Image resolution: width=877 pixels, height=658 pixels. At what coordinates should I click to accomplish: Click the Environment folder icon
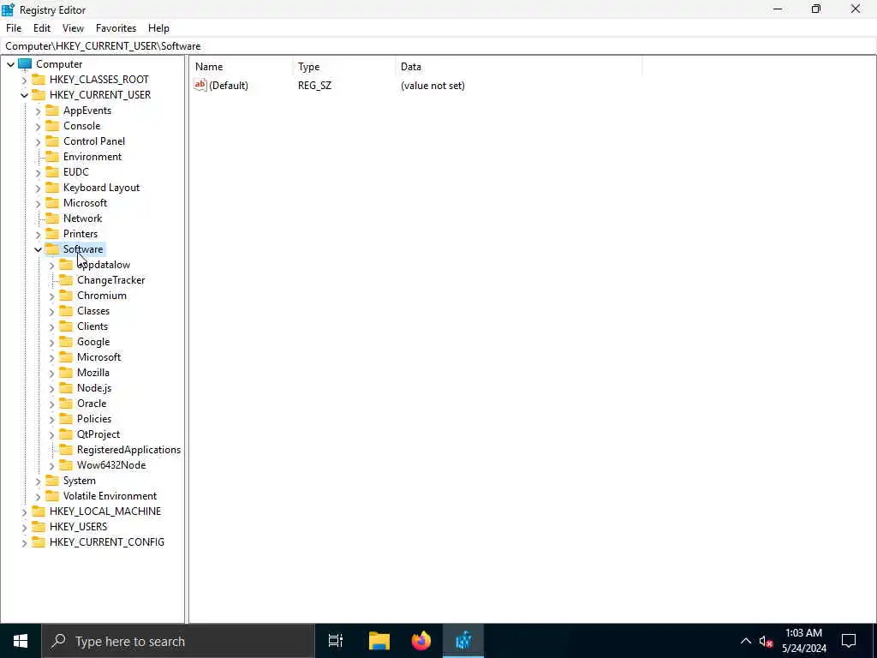(52, 156)
